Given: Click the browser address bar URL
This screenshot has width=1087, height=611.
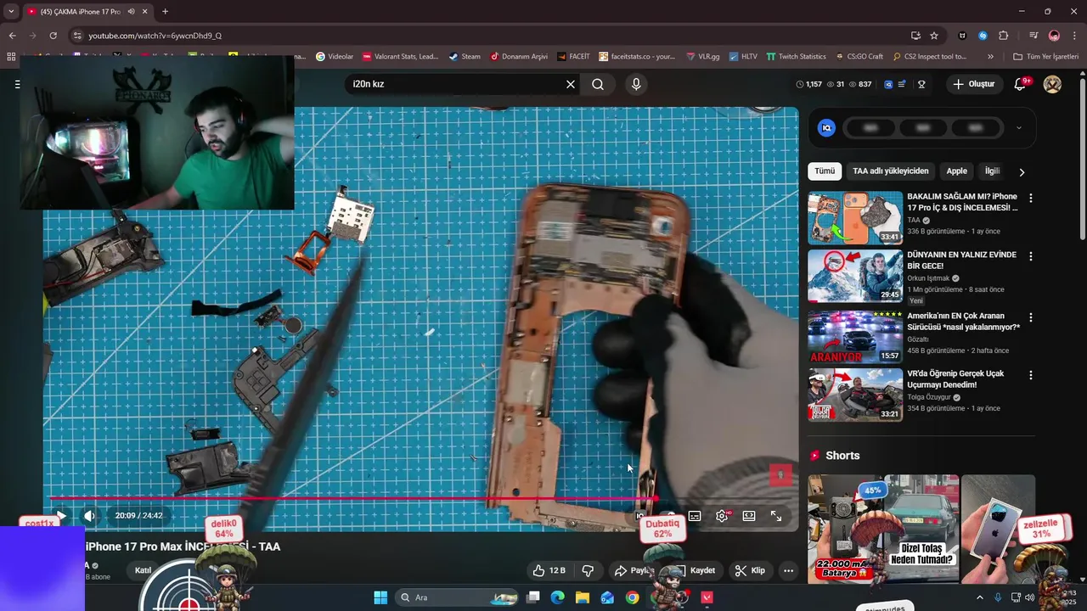Looking at the screenshot, I should coord(155,36).
